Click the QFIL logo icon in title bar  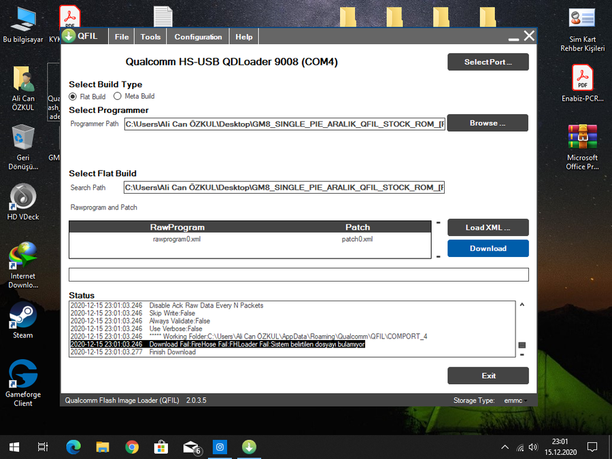[x=69, y=36]
